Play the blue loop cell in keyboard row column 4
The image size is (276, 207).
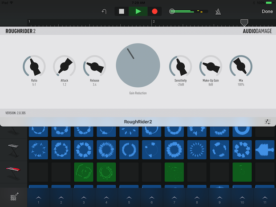[x=106, y=150]
